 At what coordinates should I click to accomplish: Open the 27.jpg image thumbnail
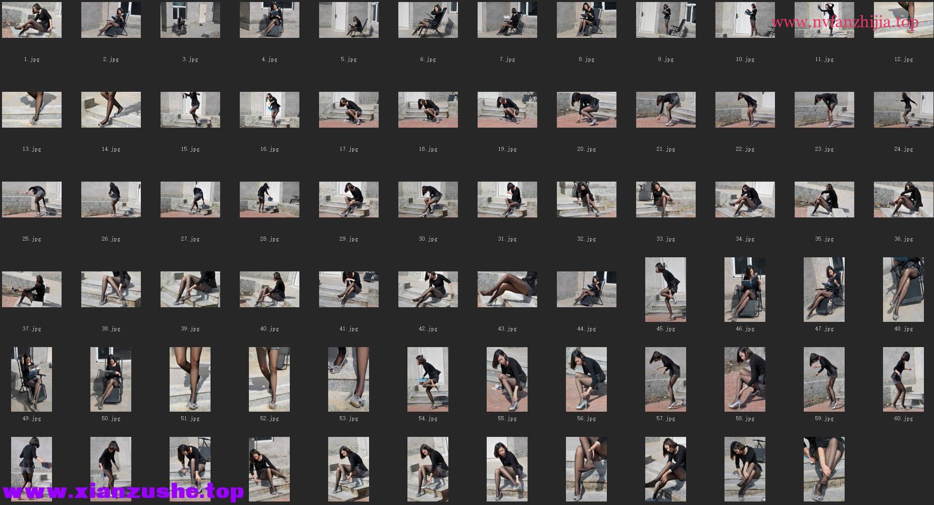click(190, 199)
